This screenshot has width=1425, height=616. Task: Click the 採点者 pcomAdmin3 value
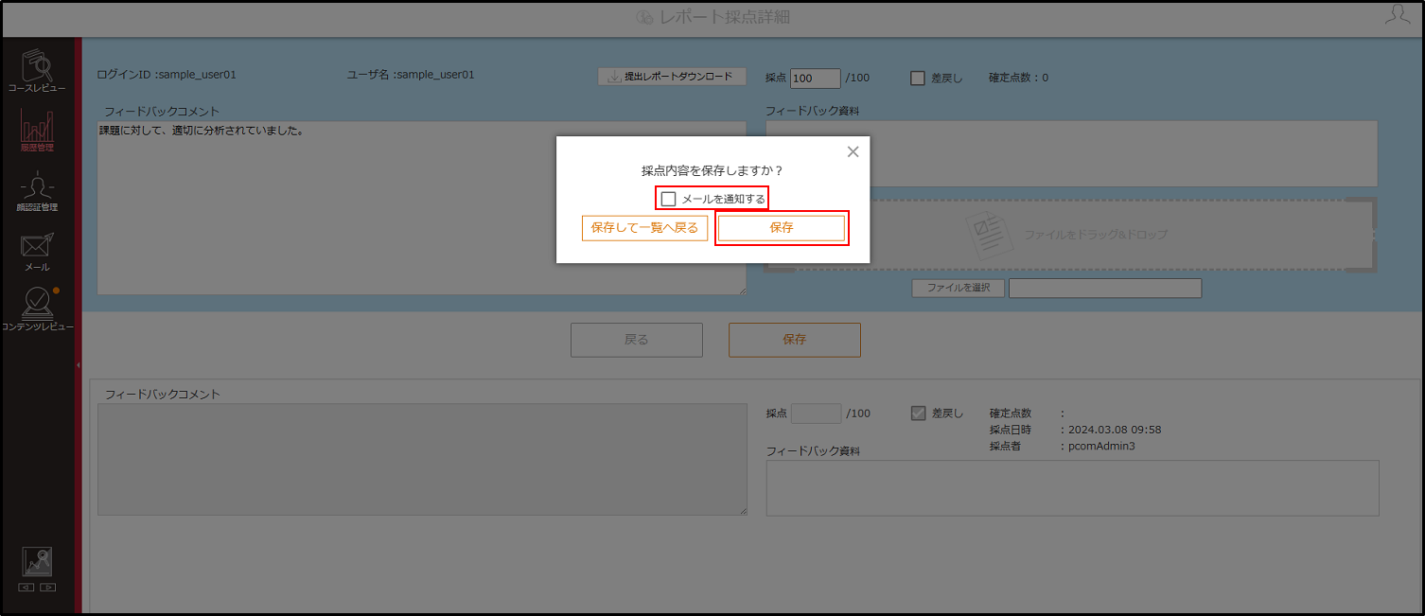[1102, 446]
